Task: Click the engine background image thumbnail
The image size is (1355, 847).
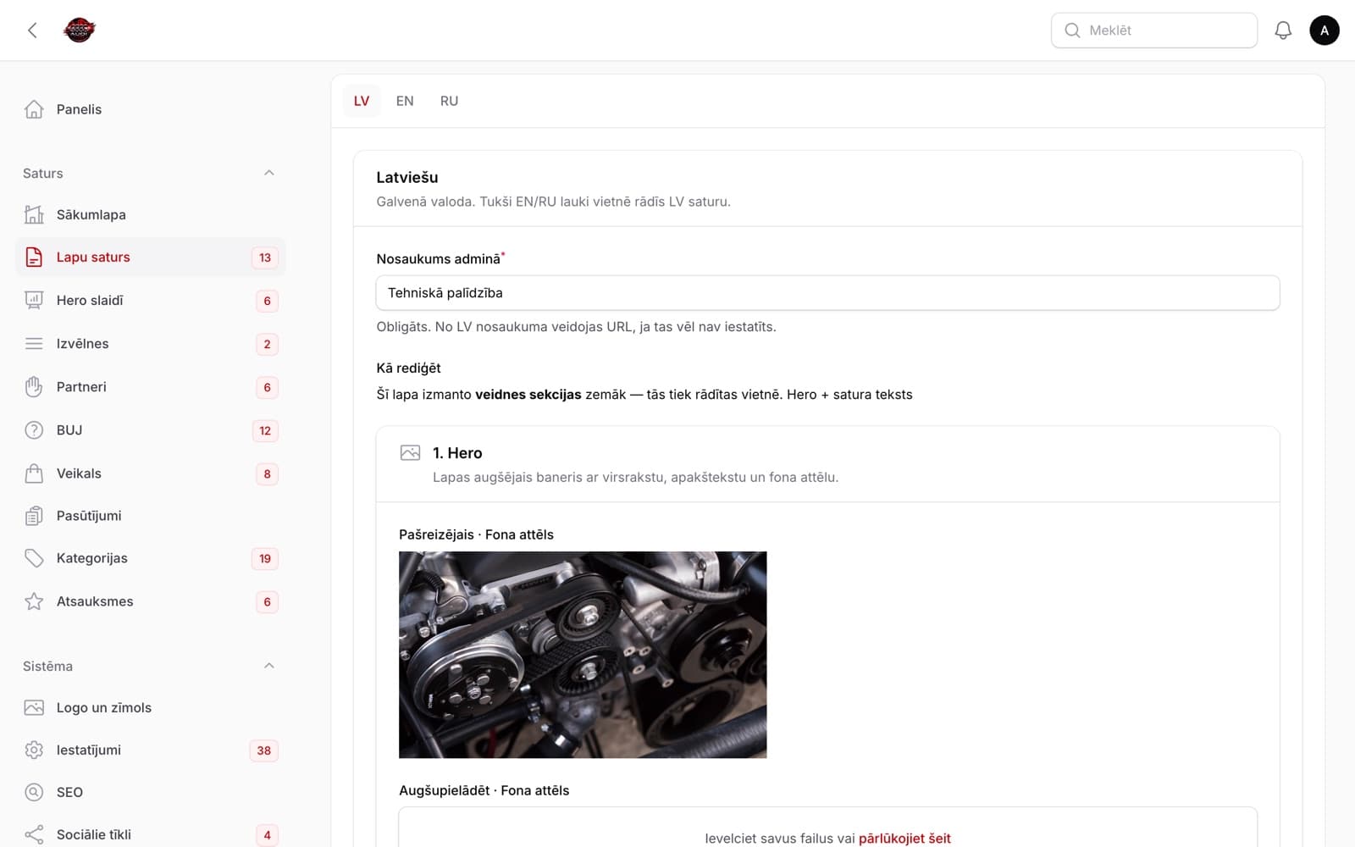Action: click(x=583, y=655)
